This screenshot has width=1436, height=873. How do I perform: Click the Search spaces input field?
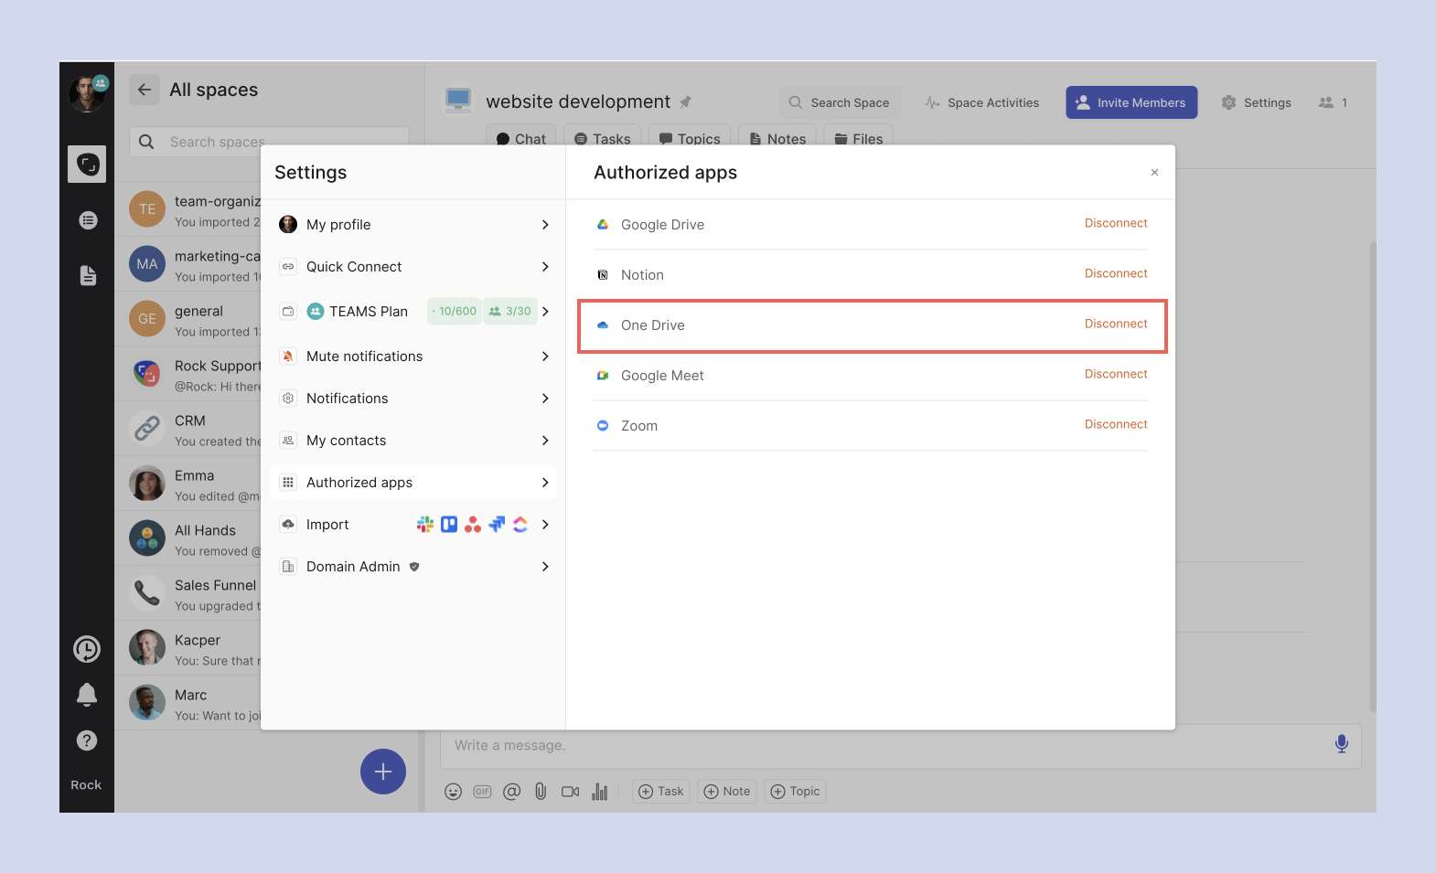coord(274,142)
